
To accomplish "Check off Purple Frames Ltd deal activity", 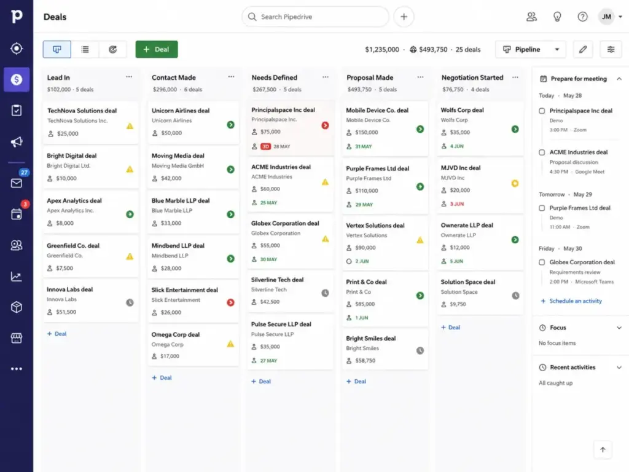I will tap(542, 208).
